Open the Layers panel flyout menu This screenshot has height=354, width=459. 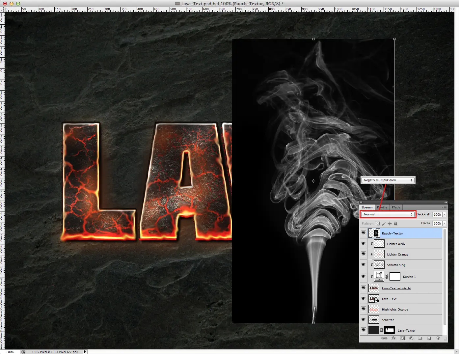445,207
